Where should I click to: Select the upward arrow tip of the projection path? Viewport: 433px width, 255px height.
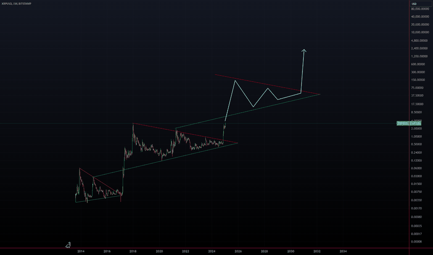[x=304, y=50]
